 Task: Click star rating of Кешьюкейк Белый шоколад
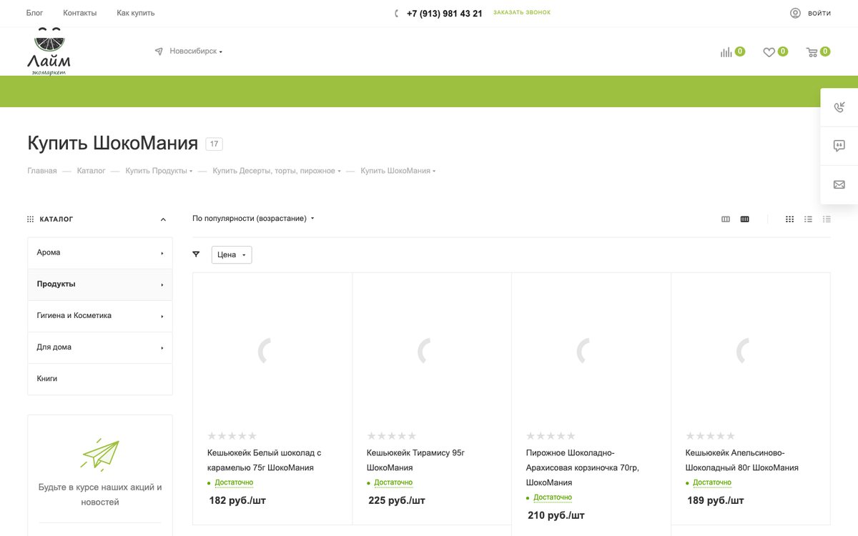tap(232, 436)
